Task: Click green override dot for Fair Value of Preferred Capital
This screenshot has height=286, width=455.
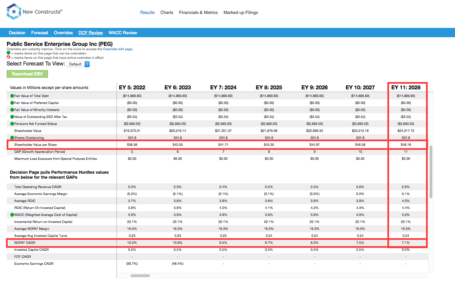Action: (x=12, y=103)
